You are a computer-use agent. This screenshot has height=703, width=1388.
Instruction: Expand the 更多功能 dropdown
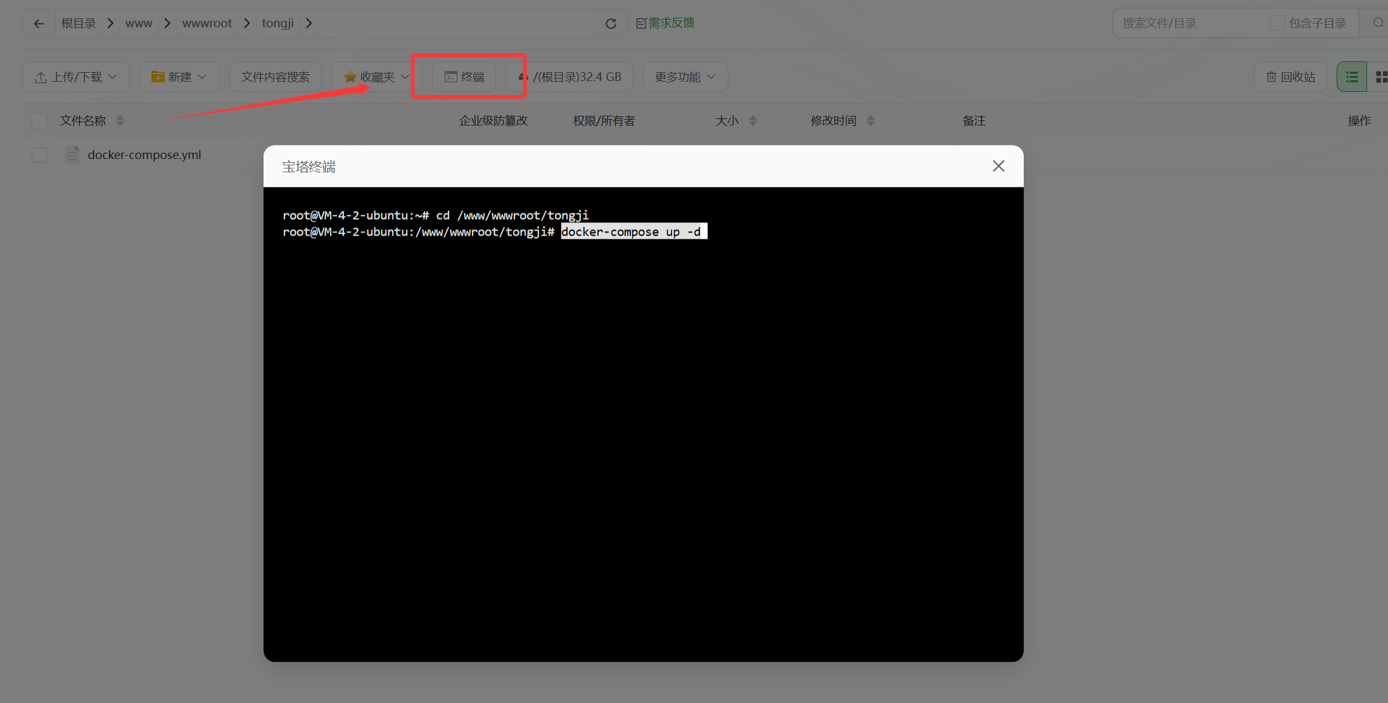coord(685,77)
